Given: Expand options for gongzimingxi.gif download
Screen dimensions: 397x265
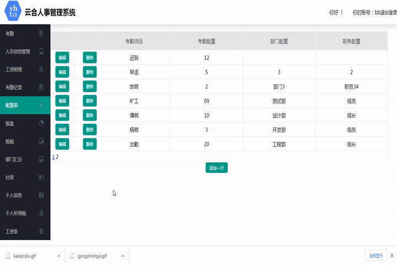Looking at the screenshot, I should [123, 256].
